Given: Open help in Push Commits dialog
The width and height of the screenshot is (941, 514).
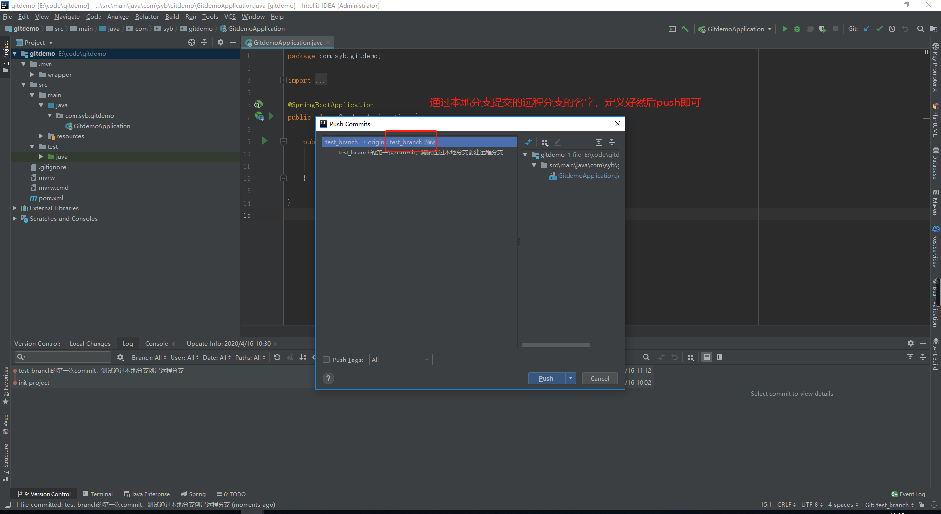Looking at the screenshot, I should pos(329,378).
